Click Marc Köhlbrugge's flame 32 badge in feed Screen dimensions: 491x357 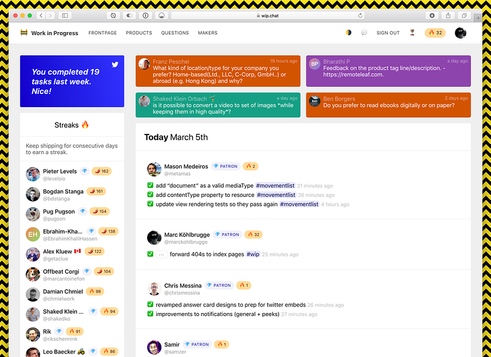pos(253,234)
